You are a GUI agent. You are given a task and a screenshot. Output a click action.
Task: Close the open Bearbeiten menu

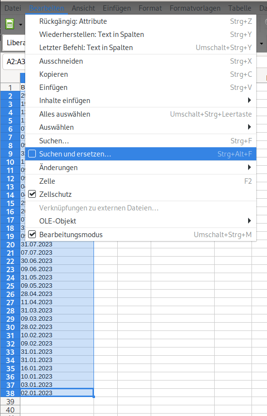tap(47, 8)
